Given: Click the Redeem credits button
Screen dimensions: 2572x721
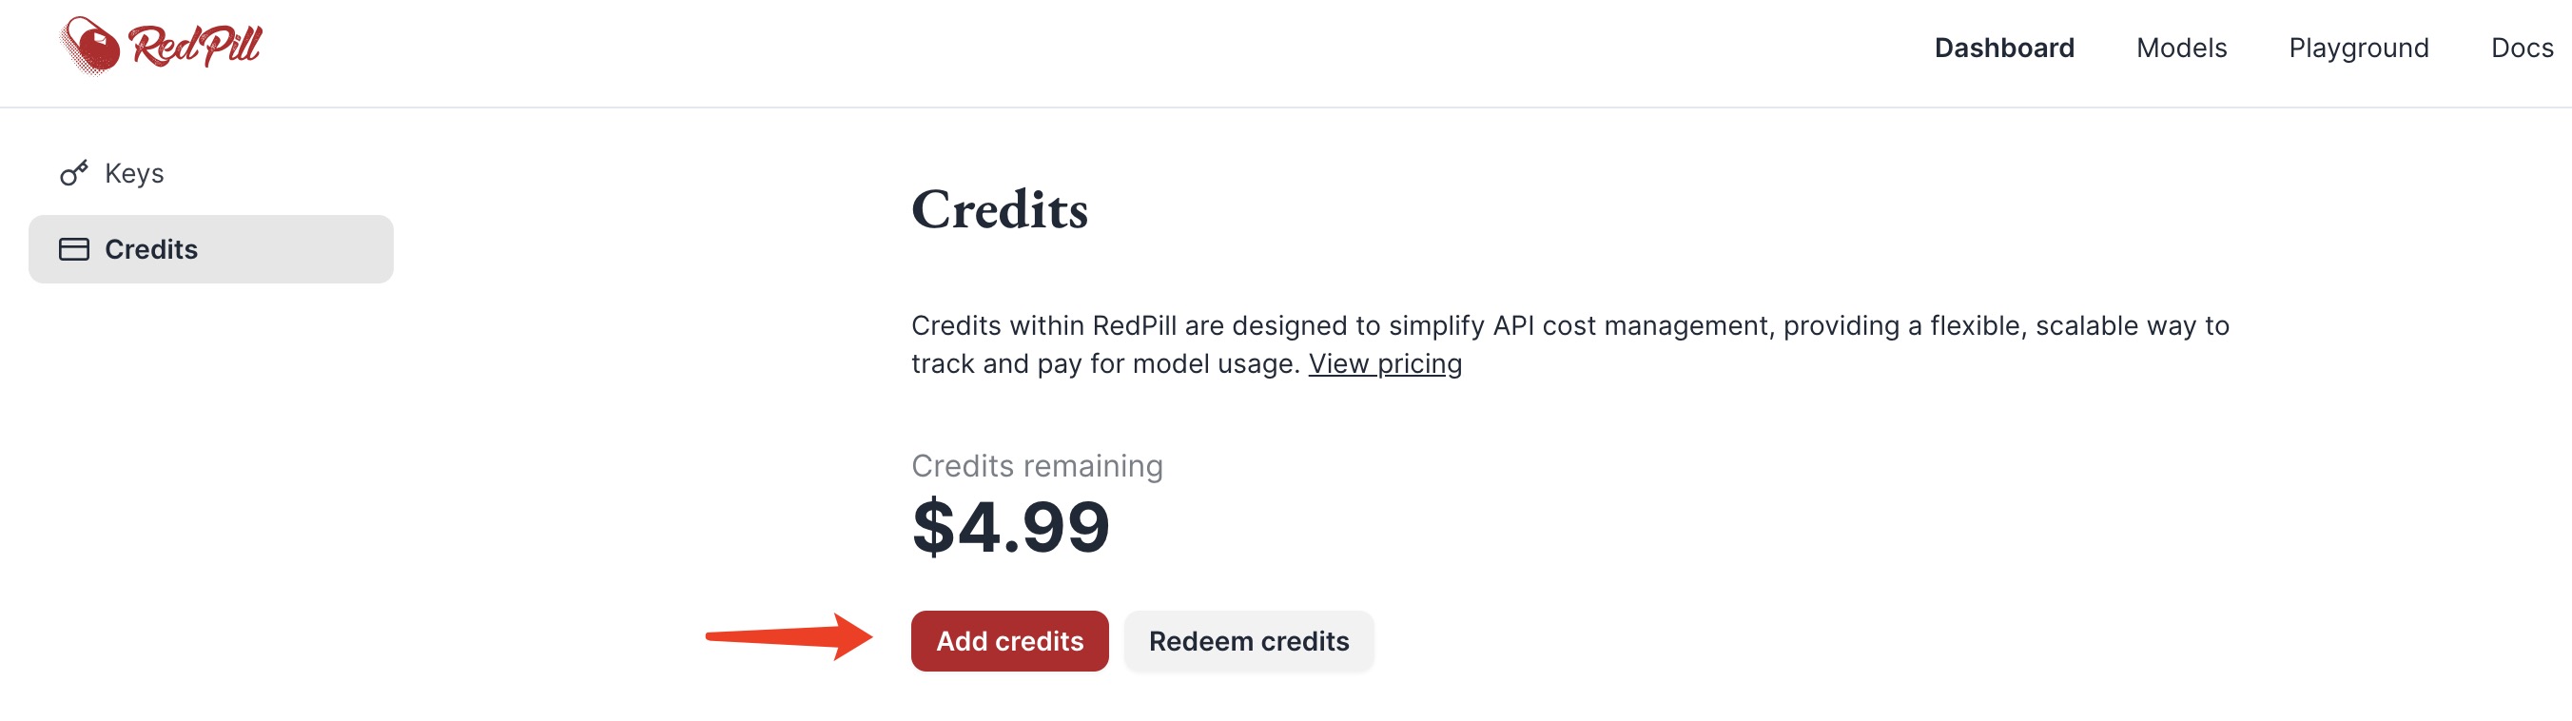Looking at the screenshot, I should point(1248,641).
